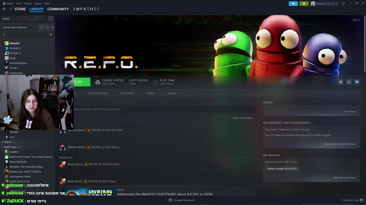This screenshot has width=366, height=205.
Task: Click Write a review for R.E.P.O.
Action: click(282, 169)
